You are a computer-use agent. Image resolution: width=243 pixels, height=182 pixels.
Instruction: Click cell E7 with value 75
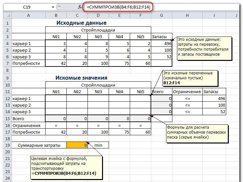(119, 63)
